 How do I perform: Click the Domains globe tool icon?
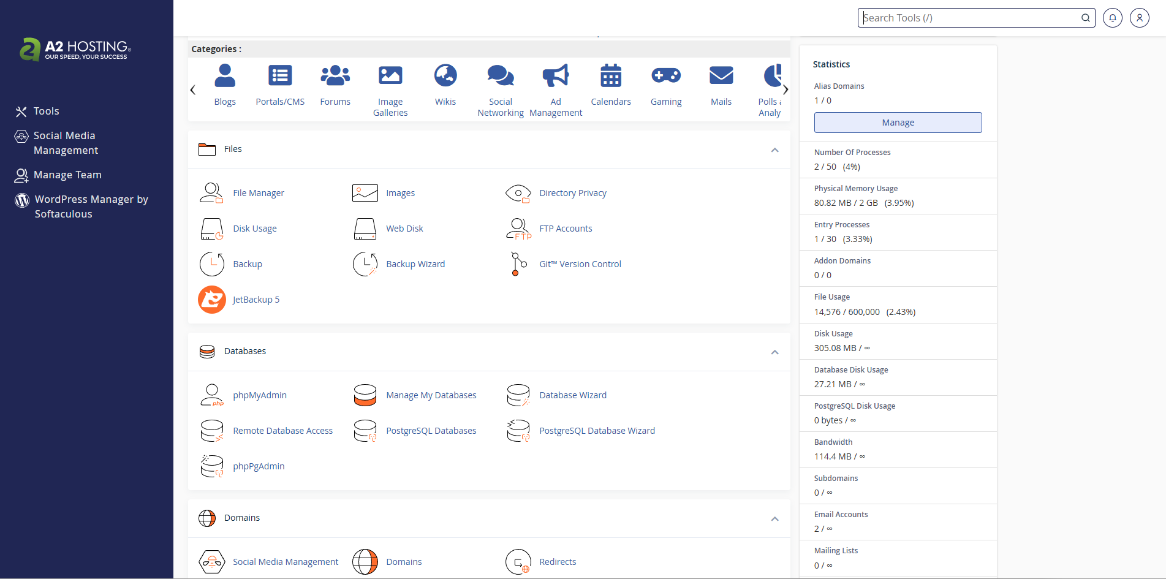(x=365, y=562)
